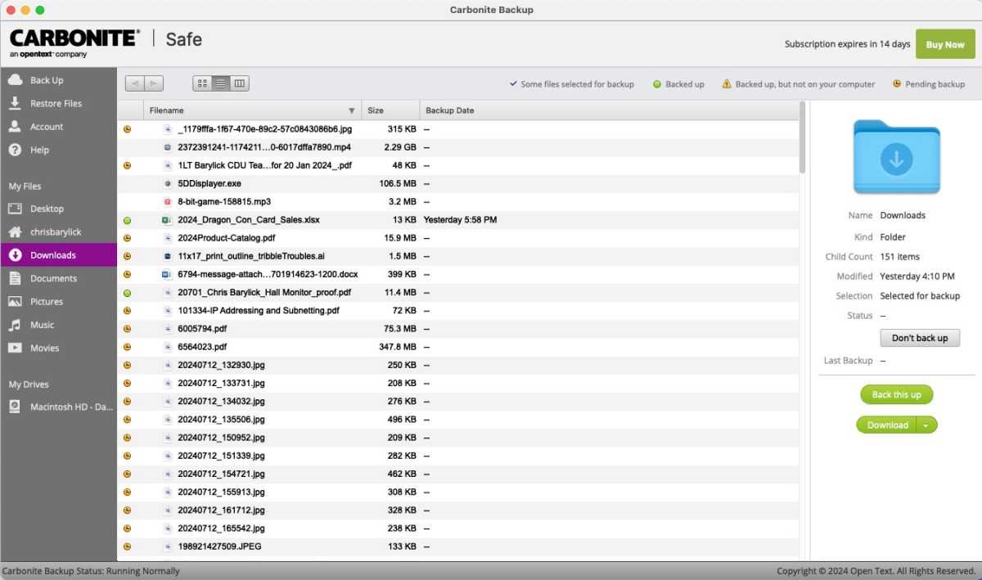Click the green status dot for 20701_Chris Barylick_Hall Monitor_proof.pdf
The height and width of the screenshot is (580, 982).
tap(127, 292)
